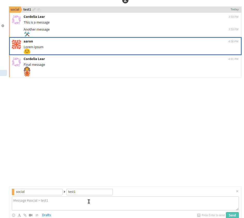Click the hammer and wrench emoji
Viewport: 244px width, 218px height.
(x=27, y=34)
